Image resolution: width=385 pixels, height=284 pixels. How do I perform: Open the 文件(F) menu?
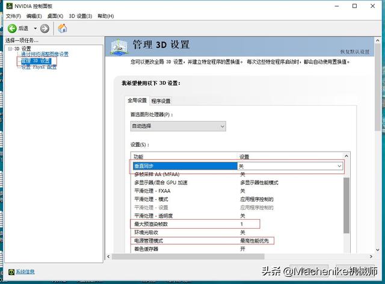pos(13,16)
